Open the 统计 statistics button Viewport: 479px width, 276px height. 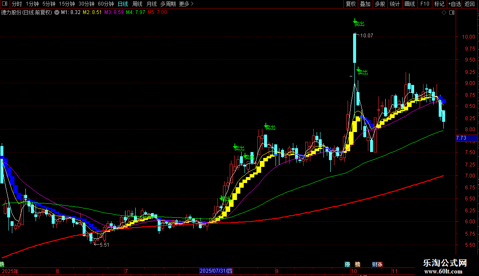(x=395, y=4)
